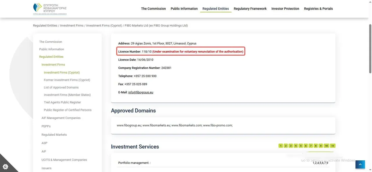The height and width of the screenshot is (172, 372).
Task: Open Regulated Entities top menu
Action: (x=216, y=9)
